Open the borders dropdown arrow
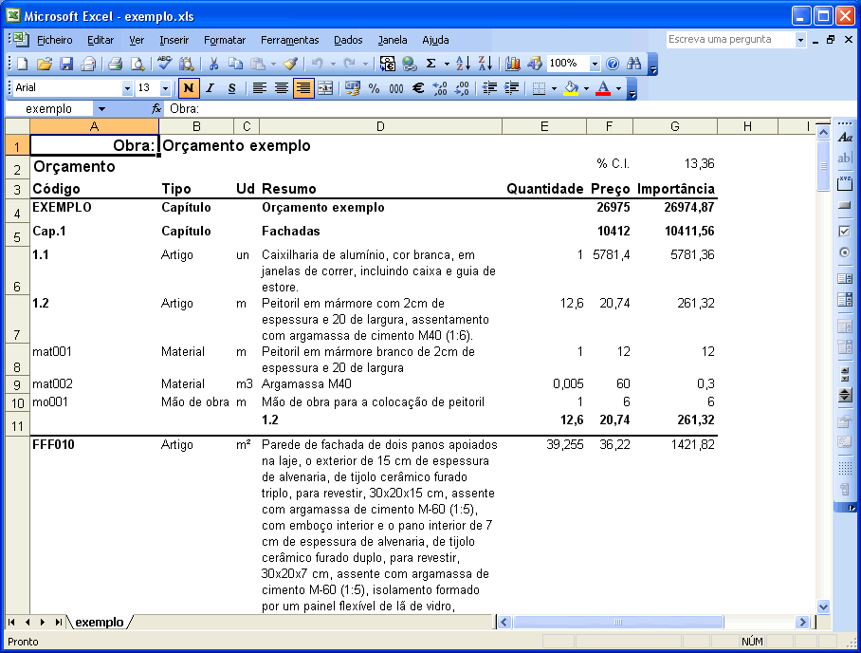861x653 pixels. pyautogui.click(x=554, y=88)
